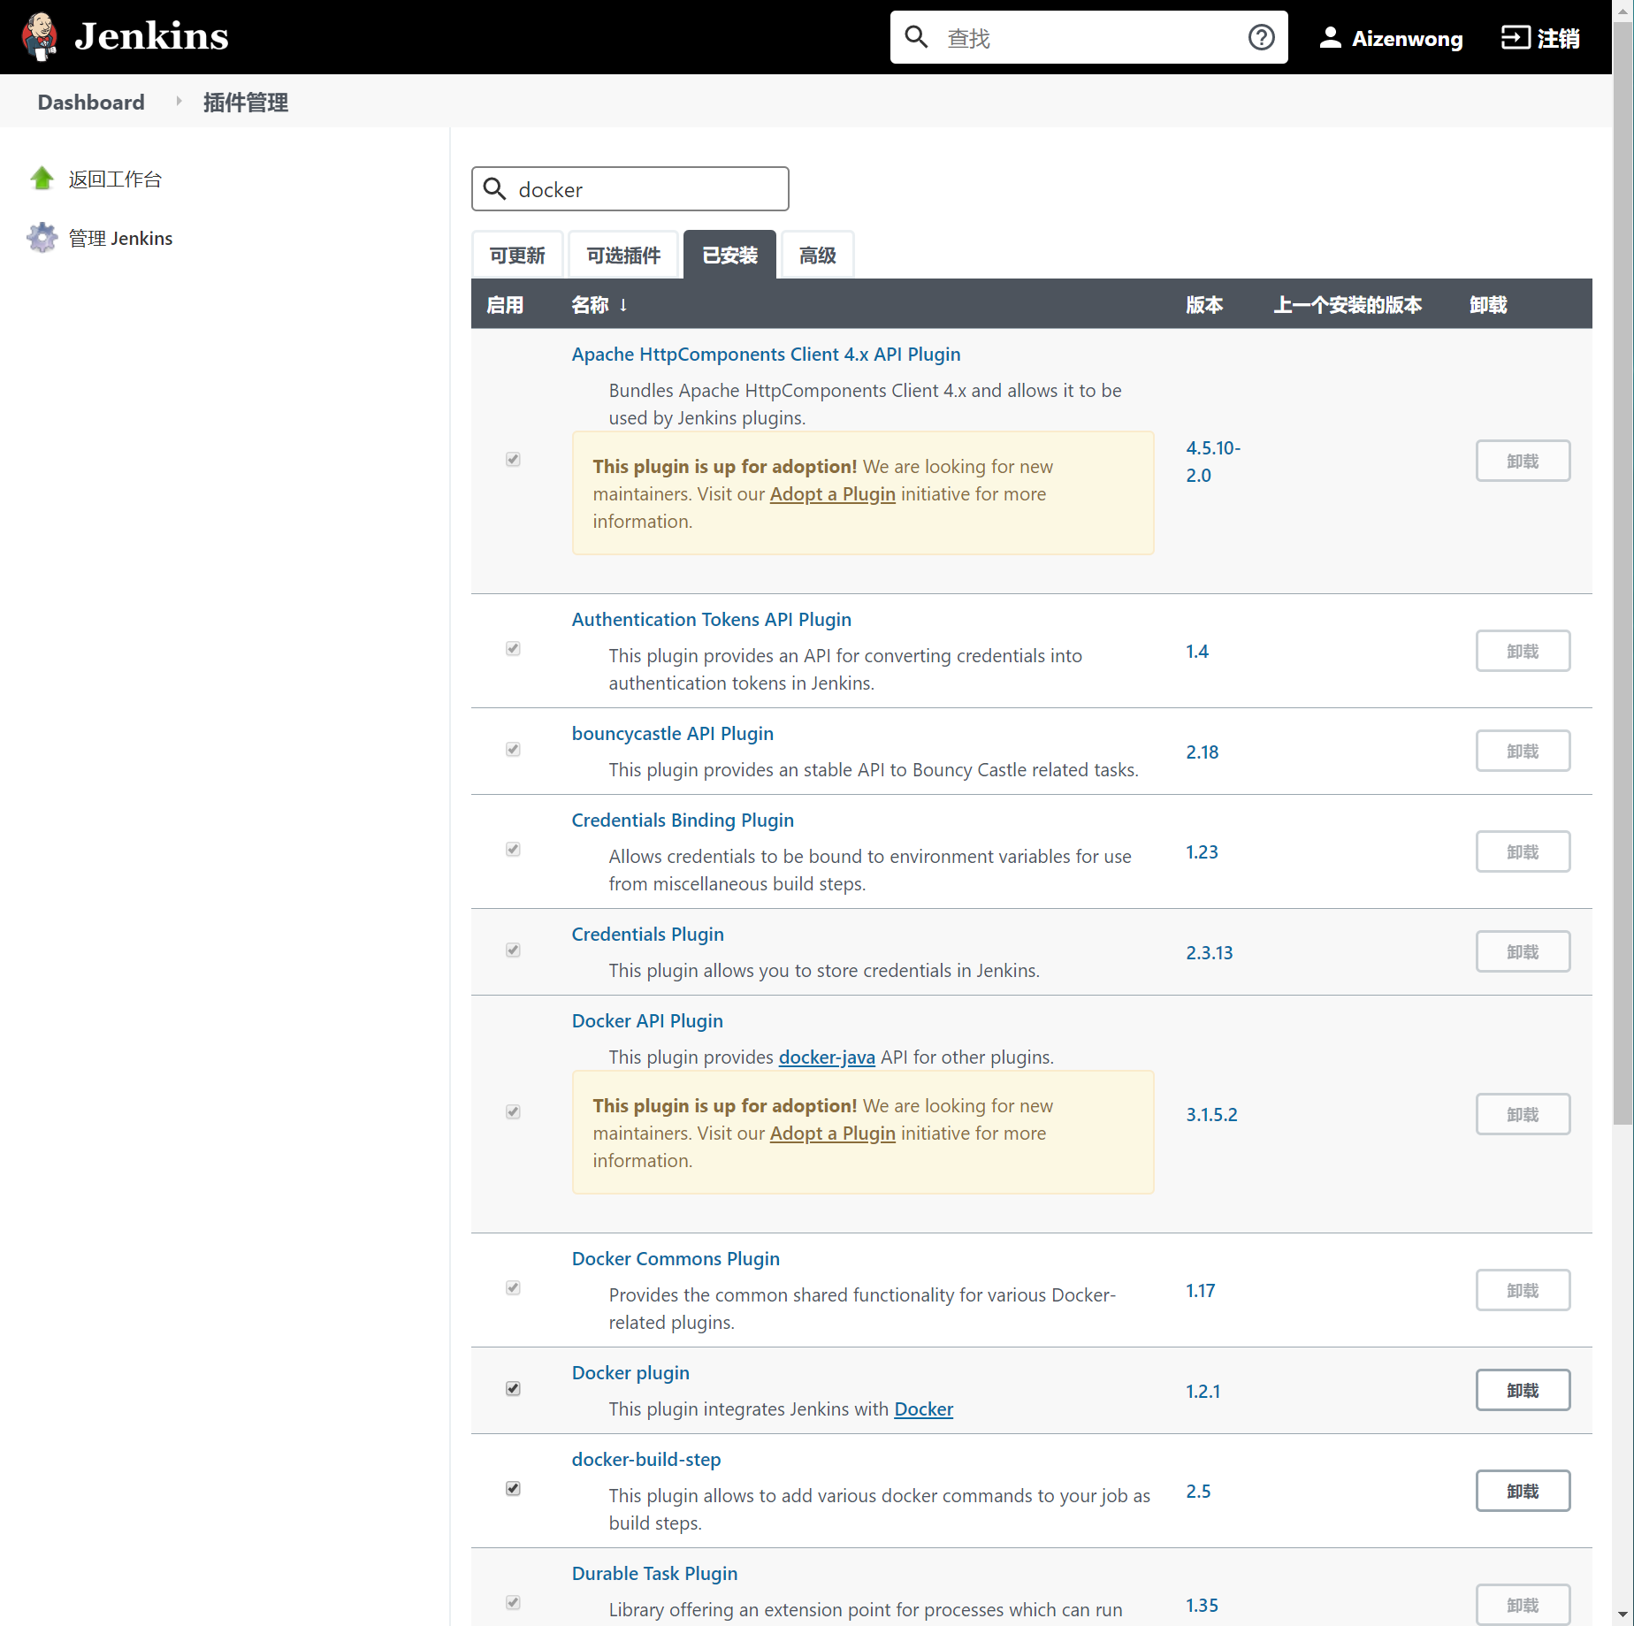Click the 启用 column header
The height and width of the screenshot is (1626, 1634).
point(505,305)
